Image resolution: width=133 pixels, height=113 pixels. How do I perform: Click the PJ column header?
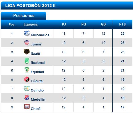coord(64,24)
